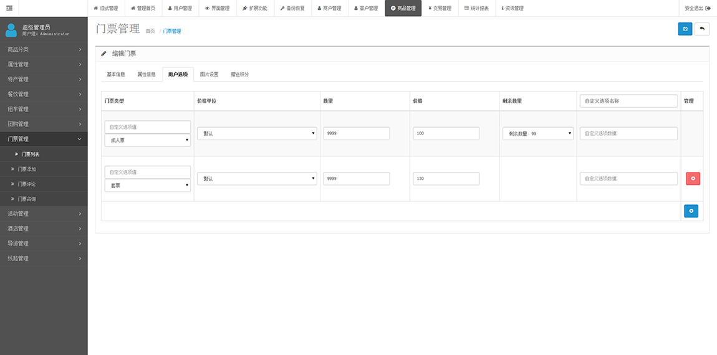Open 门票咨询 submenu item
Viewport: 717px width, 355px height.
pos(44,199)
